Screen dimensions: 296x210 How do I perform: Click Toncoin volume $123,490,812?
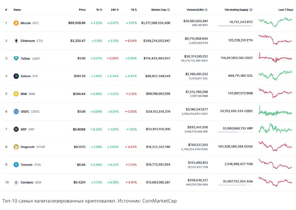(198, 163)
